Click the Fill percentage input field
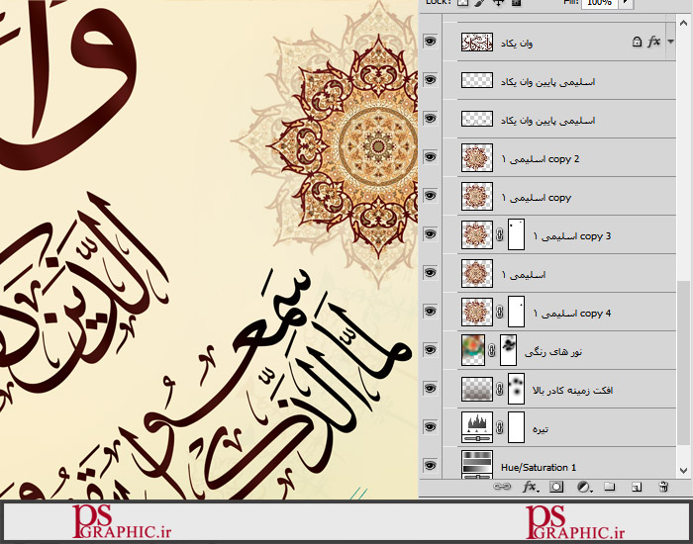This screenshot has height=544, width=693. click(597, 4)
